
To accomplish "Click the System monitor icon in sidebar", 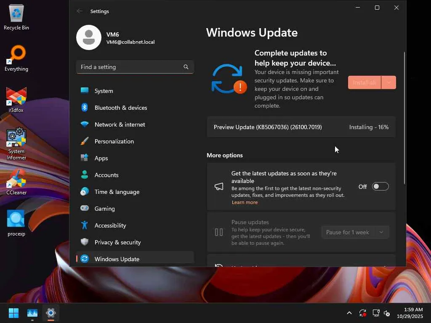I will click(x=85, y=91).
